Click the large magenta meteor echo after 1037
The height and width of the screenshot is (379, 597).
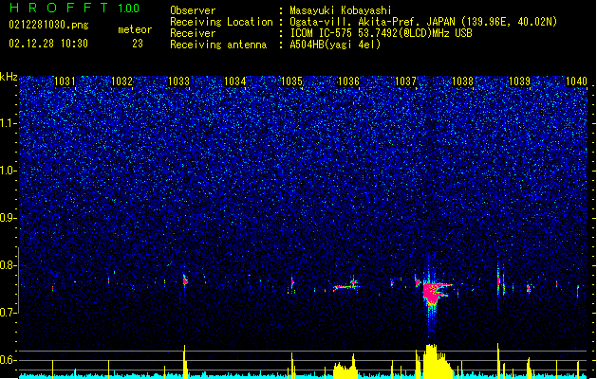coord(432,292)
